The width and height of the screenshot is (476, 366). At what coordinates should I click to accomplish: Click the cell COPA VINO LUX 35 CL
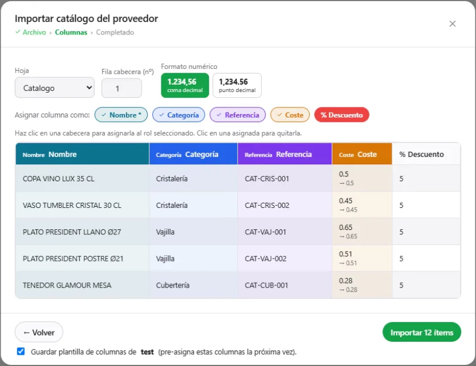click(x=82, y=178)
